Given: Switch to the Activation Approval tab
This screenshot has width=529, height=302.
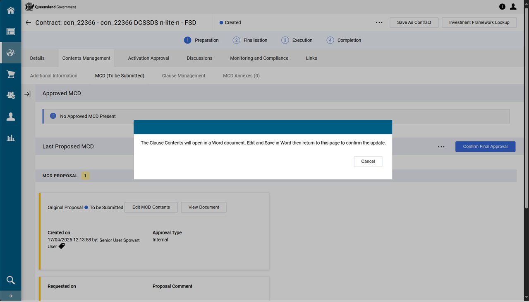Looking at the screenshot, I should point(148,58).
